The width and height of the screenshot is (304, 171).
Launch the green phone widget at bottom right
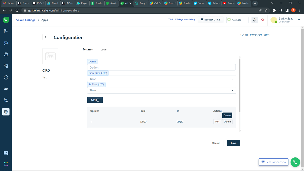[295, 162]
